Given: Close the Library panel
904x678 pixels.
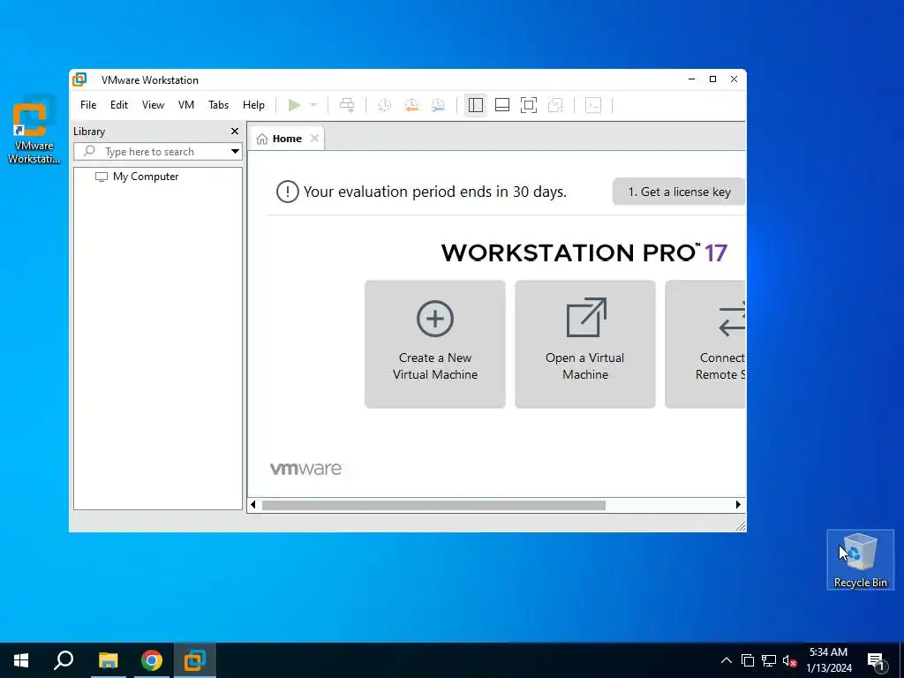Looking at the screenshot, I should point(235,132).
